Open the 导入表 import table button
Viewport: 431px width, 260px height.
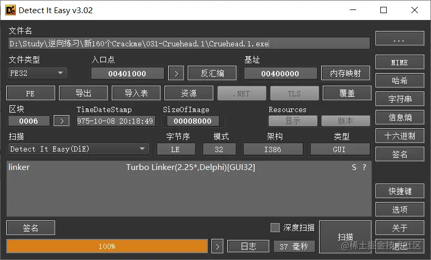[x=136, y=93]
